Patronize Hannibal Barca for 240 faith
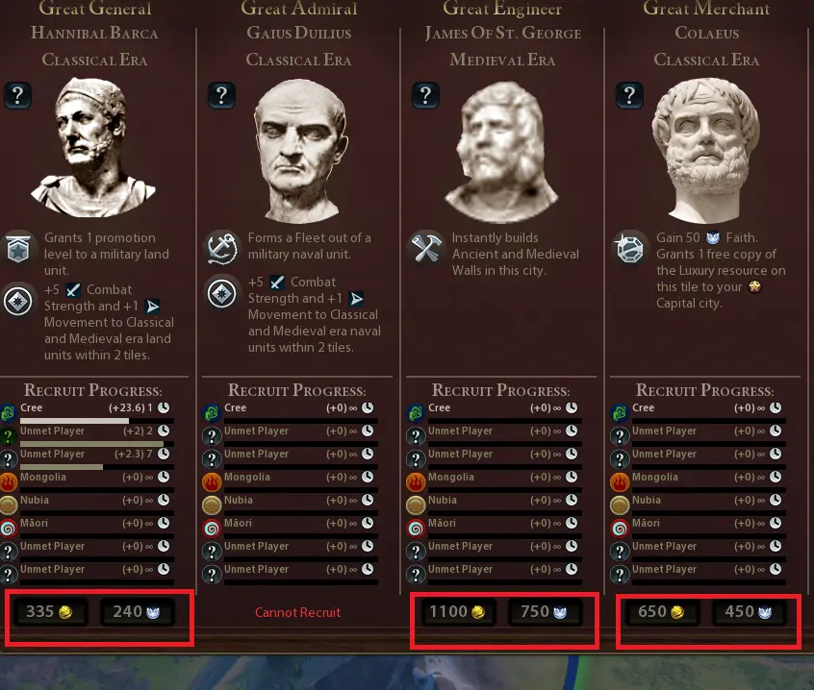Screen dimensions: 814x690 (137, 612)
